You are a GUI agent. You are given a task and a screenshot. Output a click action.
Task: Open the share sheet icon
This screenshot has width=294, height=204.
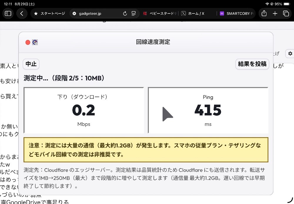[264, 13]
